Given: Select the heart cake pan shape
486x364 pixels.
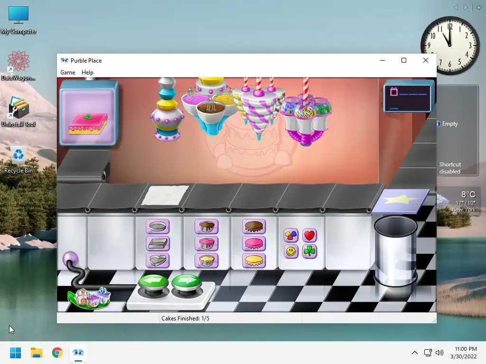Looking at the screenshot, I should tap(158, 260).
